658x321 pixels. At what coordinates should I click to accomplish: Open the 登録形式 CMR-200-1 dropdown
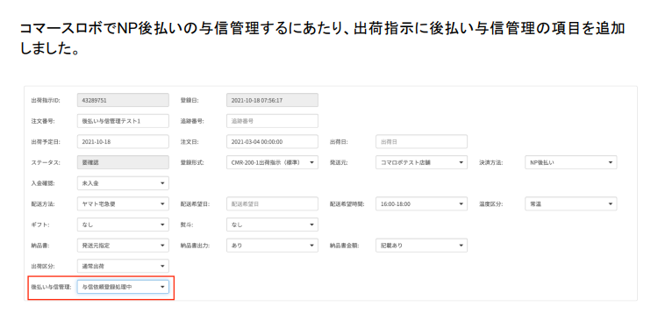click(272, 162)
